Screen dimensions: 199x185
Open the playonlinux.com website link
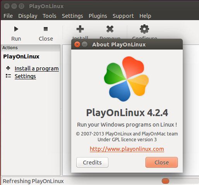(x=127, y=149)
